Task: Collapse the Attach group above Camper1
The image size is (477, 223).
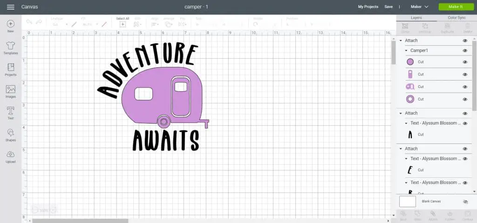Action: coord(401,41)
